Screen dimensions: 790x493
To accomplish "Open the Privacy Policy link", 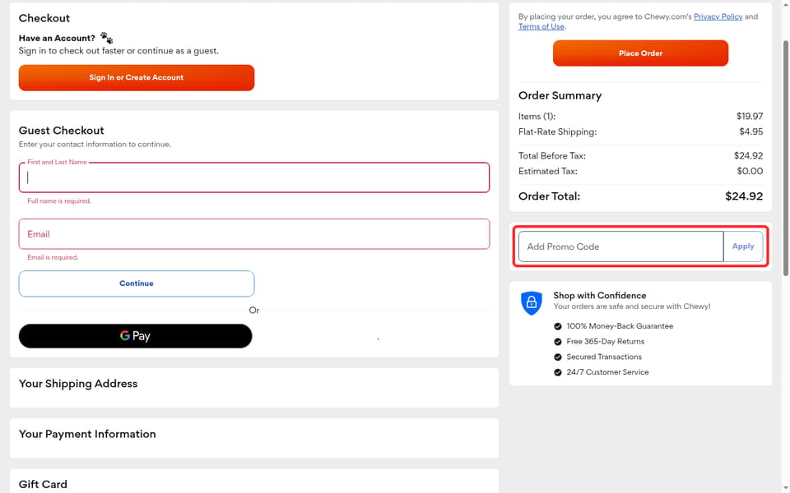I will point(718,16).
